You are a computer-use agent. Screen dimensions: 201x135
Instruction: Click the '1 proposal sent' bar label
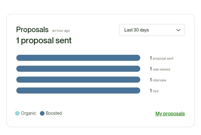tap(161, 58)
